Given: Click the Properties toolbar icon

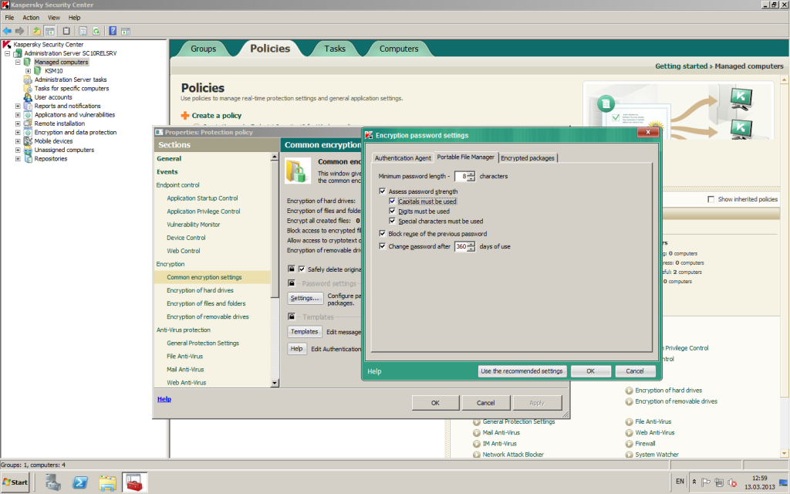Looking at the screenshot, I should [83, 31].
